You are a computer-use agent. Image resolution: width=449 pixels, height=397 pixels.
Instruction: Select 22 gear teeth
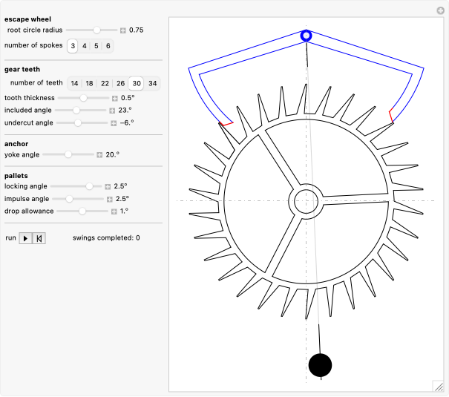coord(105,84)
